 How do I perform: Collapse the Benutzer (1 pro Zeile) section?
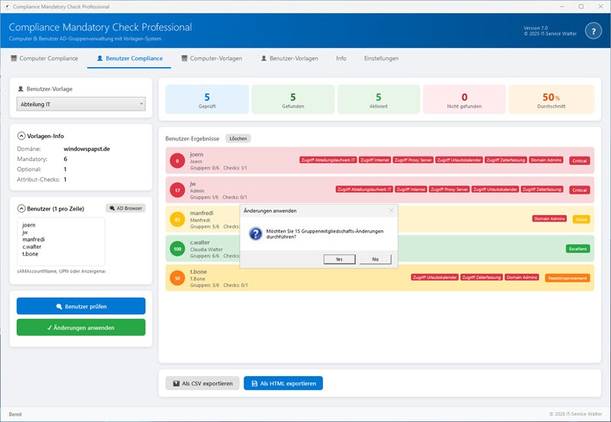pos(21,208)
